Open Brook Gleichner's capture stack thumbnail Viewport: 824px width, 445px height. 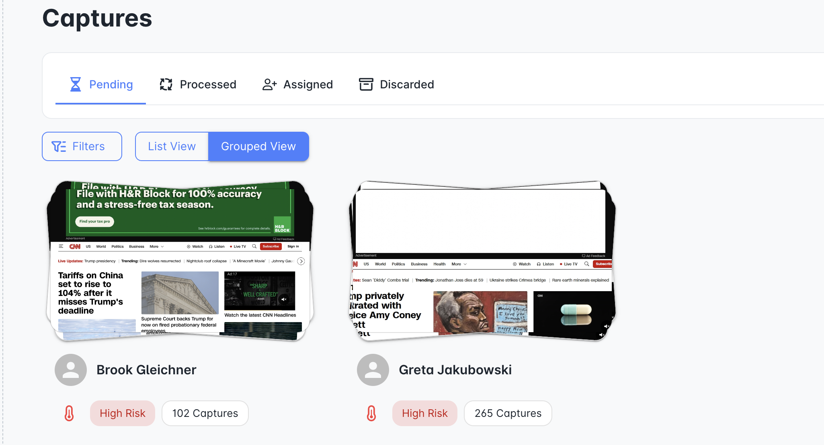coord(180,261)
